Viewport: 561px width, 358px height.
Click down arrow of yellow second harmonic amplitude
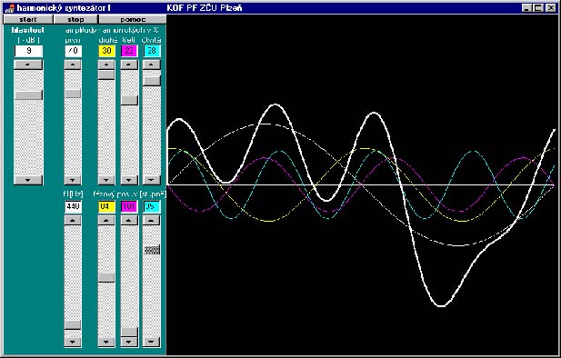[x=106, y=180]
